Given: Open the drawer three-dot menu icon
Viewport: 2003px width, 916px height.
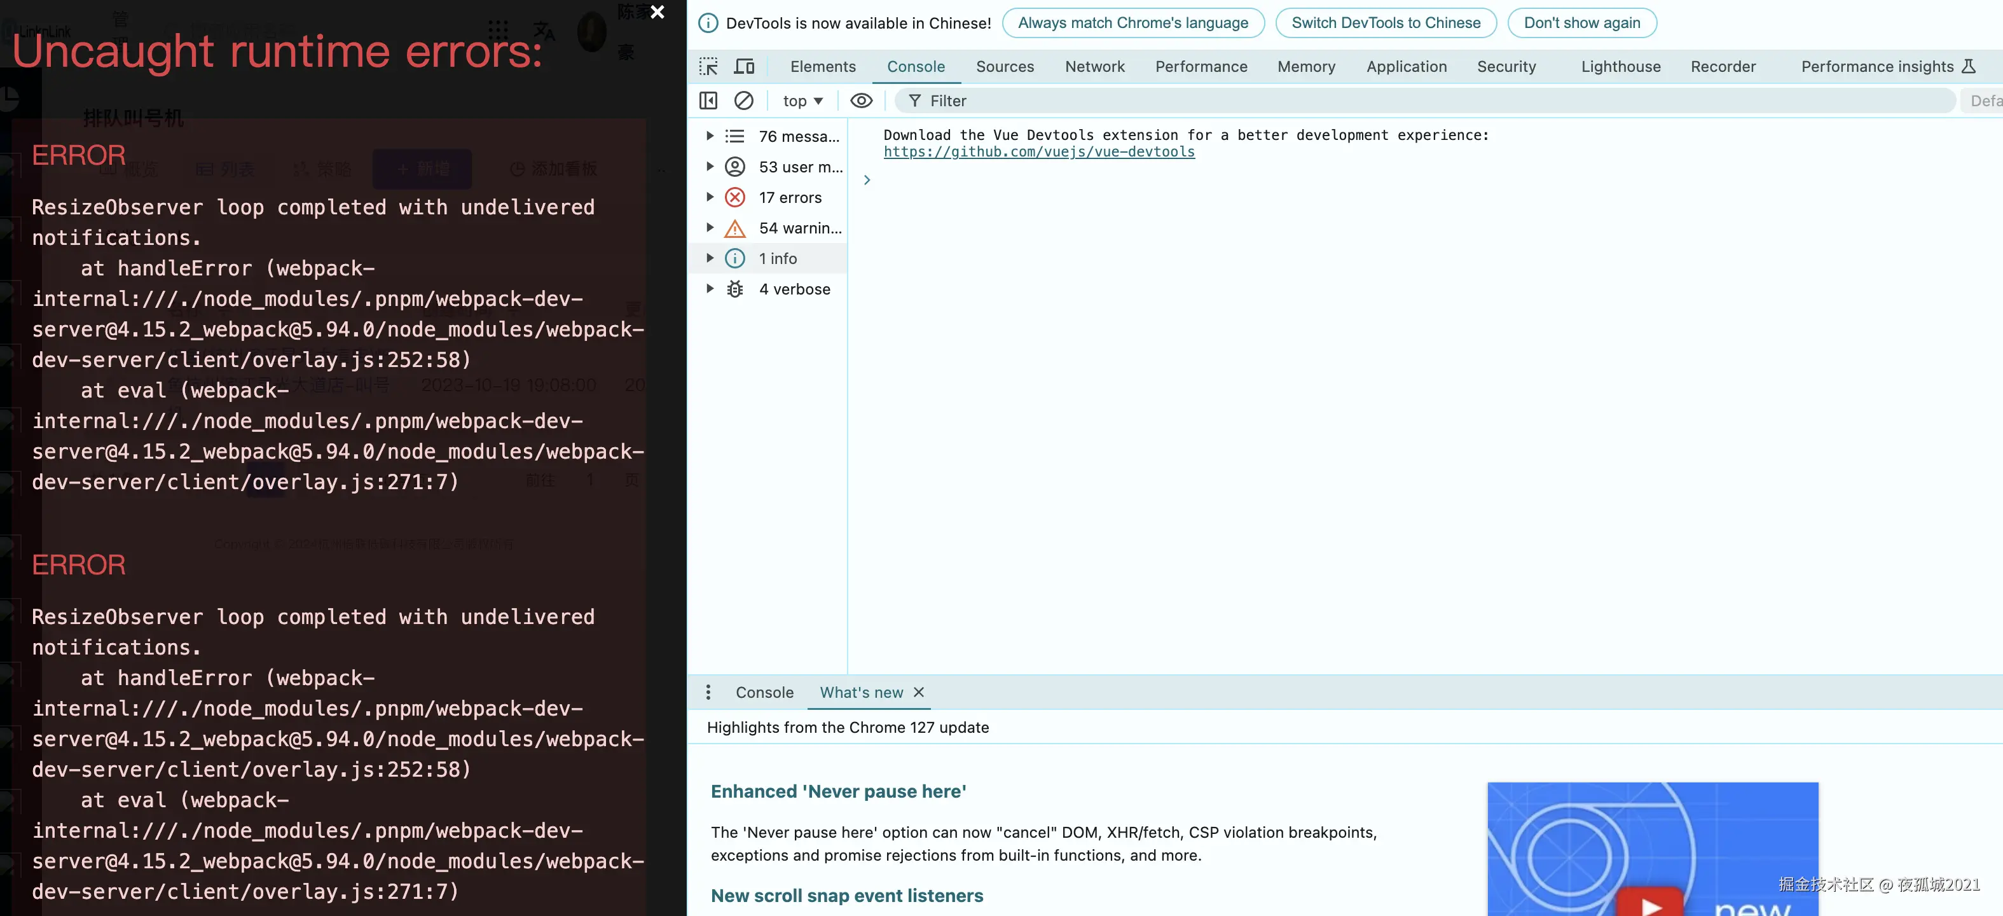Looking at the screenshot, I should coord(708,692).
